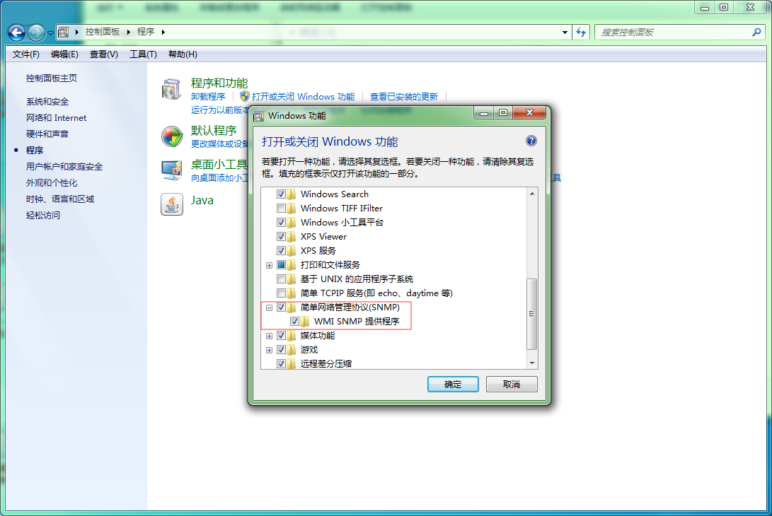This screenshot has height=516, width=772.
Task: Click the Programs and Features icon
Action: (172, 90)
